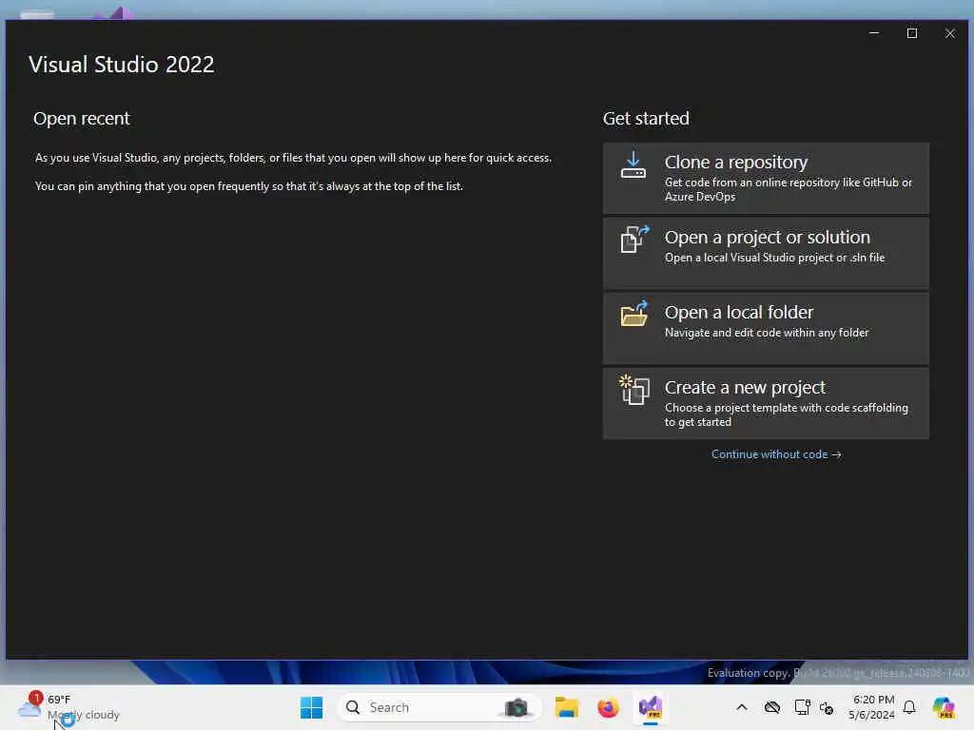Open Copilot Preview in the taskbar
Image resolution: width=974 pixels, height=730 pixels.
point(944,707)
